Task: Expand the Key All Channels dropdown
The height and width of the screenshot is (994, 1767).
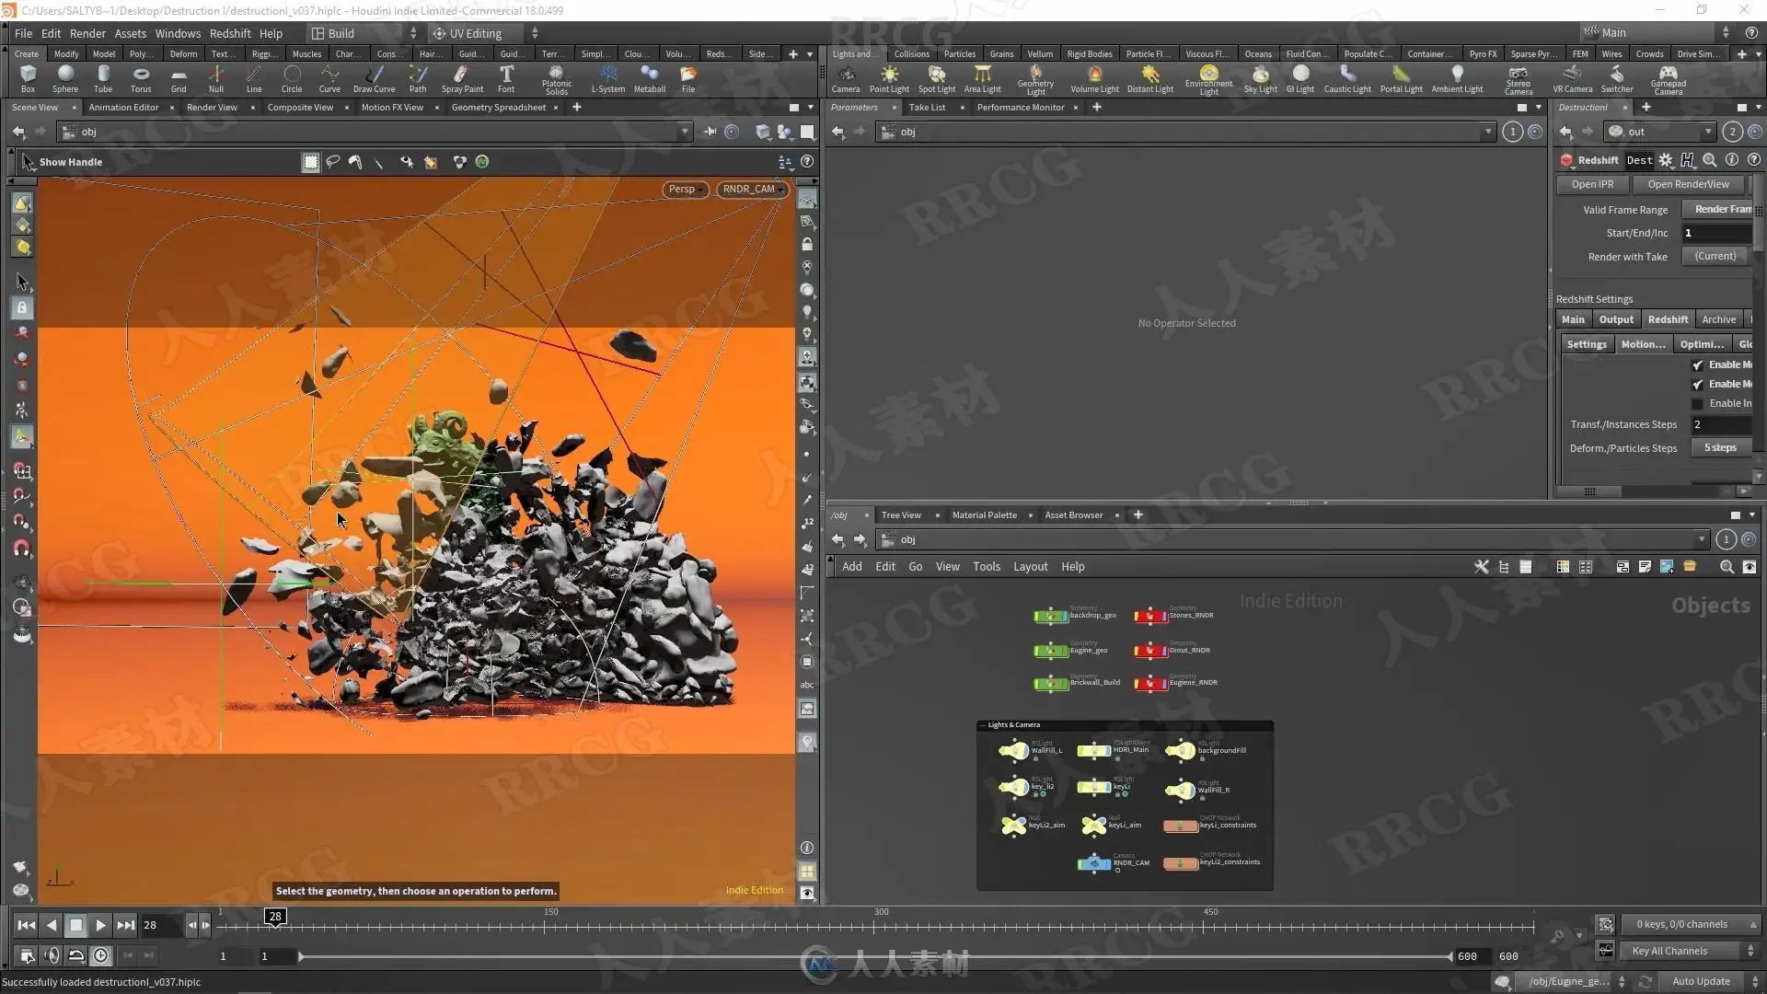Action: coord(1691,951)
